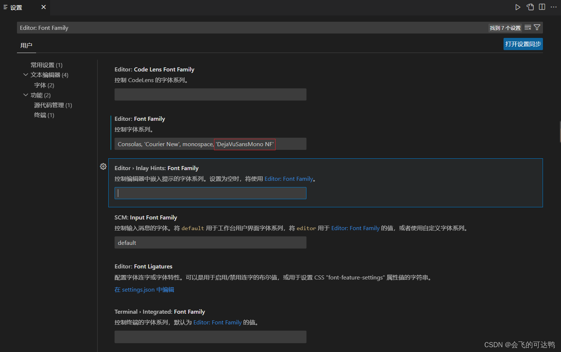
Task: Click the 找到 7 个设置 result count badge
Action: [505, 28]
